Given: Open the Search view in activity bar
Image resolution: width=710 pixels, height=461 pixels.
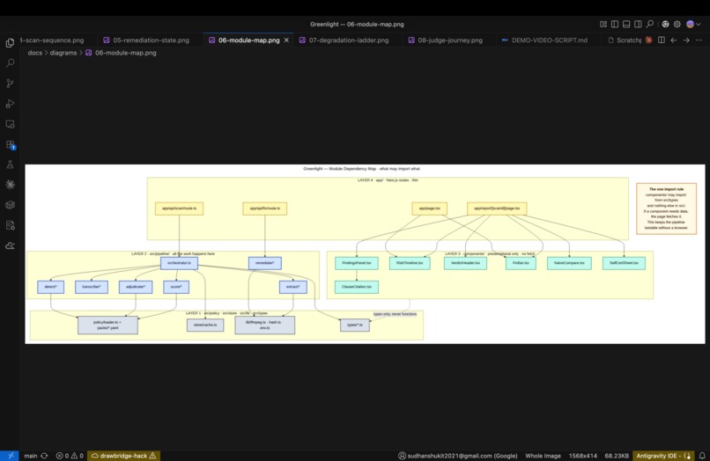Looking at the screenshot, I should (x=10, y=62).
